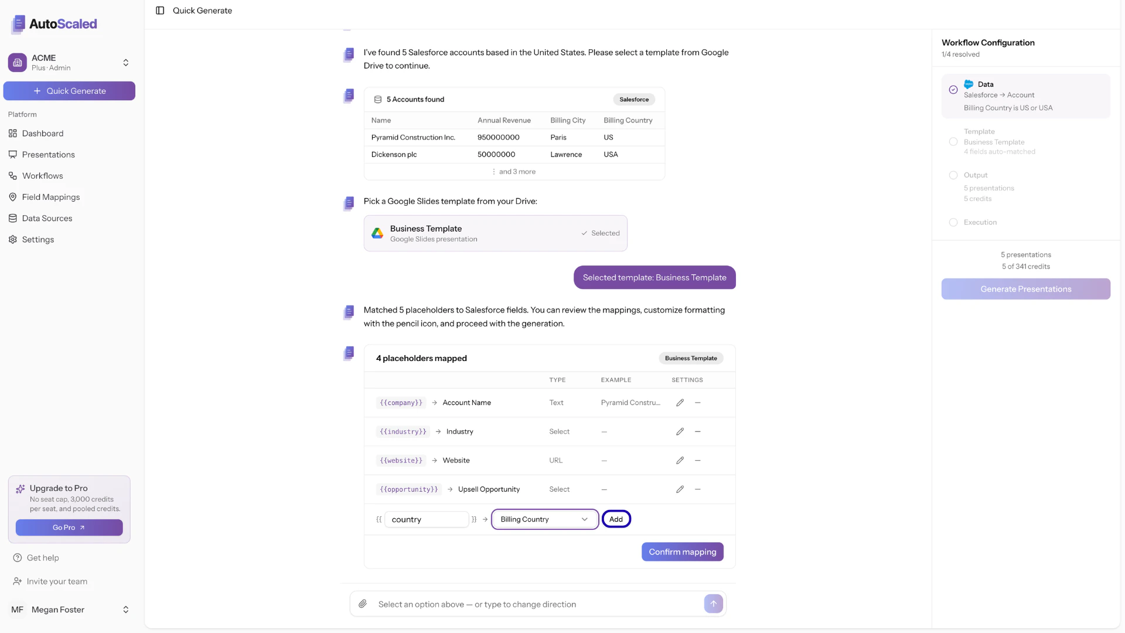Toggle the sidebar panel icon next to Quick Generate

point(160,11)
